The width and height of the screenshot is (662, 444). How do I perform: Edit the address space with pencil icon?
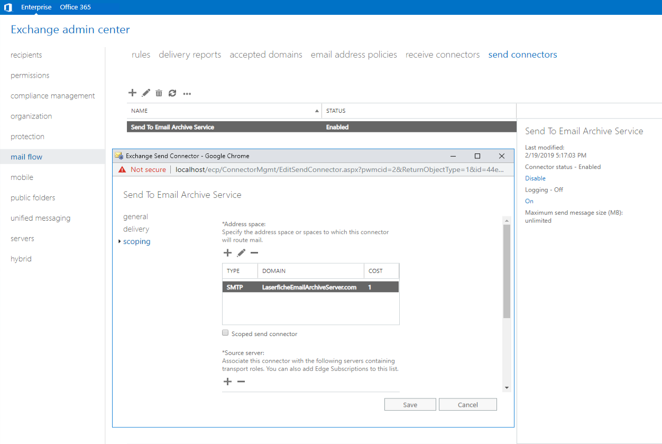(241, 253)
